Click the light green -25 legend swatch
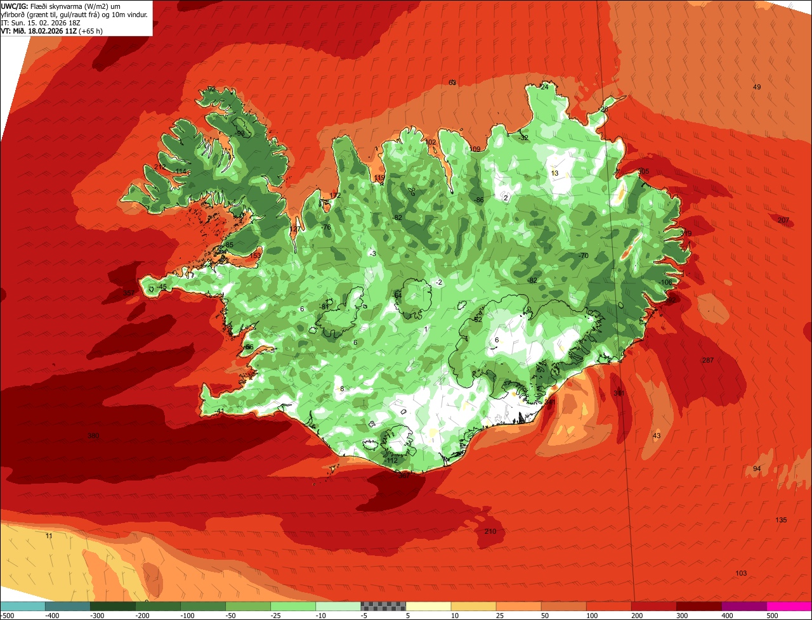 pos(292,606)
